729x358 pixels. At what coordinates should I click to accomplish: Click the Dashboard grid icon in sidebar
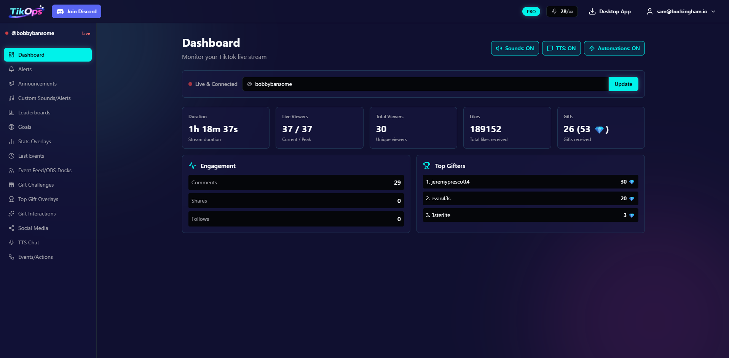coord(11,55)
